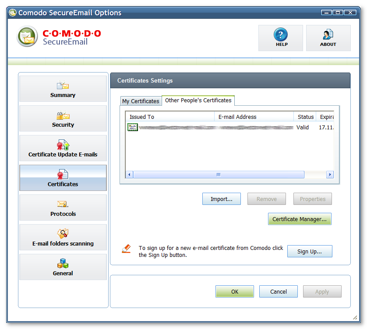Click the scroll right arrow
The width and height of the screenshot is (367, 329).
[330, 174]
